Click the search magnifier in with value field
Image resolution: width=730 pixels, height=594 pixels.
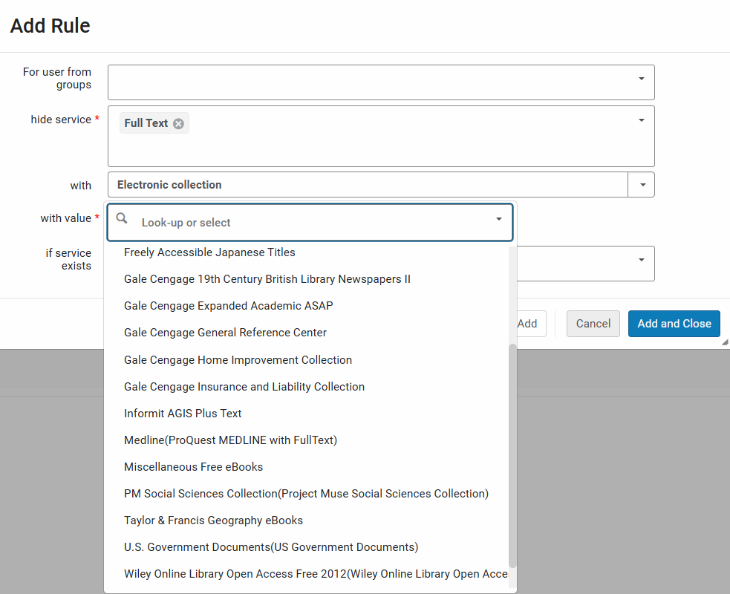coord(122,218)
